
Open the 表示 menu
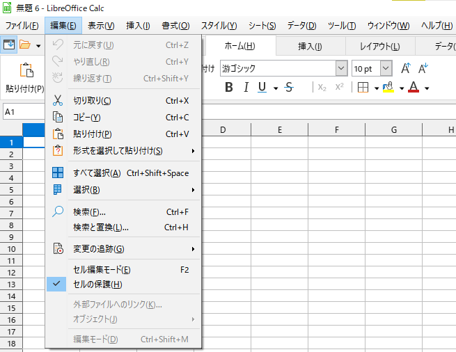[x=101, y=26]
